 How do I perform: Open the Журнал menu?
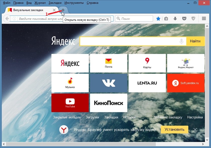pos(40,3)
